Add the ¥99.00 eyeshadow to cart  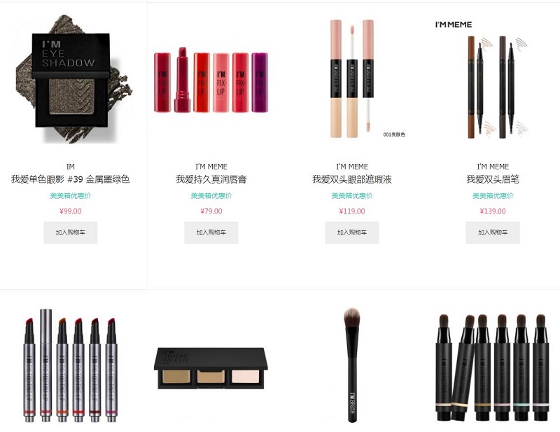(71, 232)
